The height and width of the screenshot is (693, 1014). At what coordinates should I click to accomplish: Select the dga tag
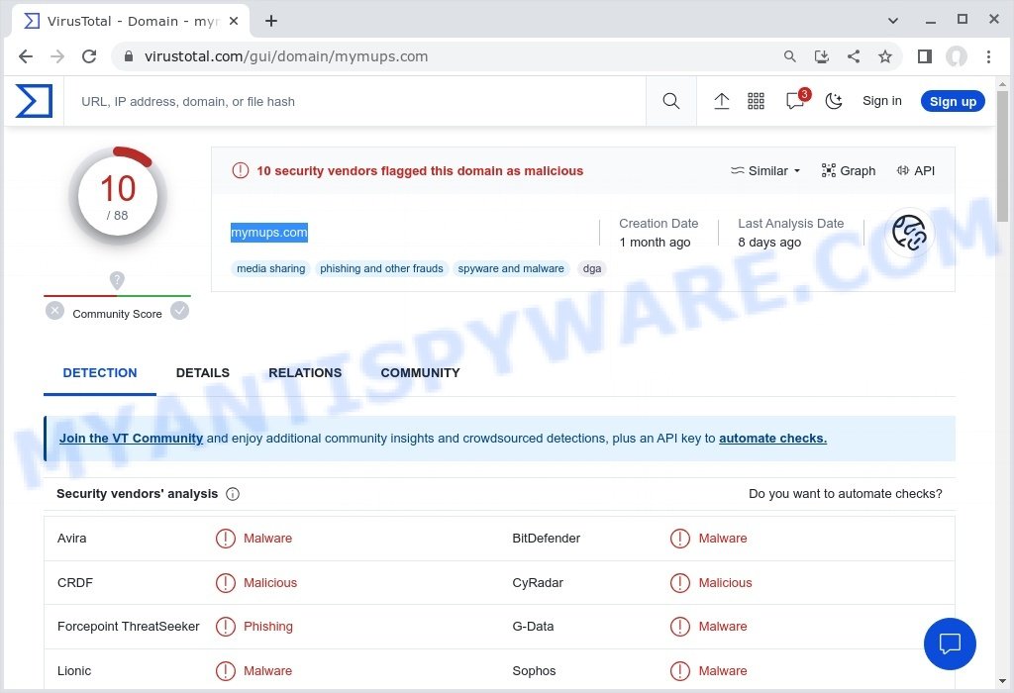592,268
